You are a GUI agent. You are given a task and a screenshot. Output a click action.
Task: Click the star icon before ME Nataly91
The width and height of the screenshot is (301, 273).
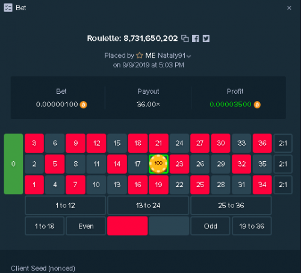(140, 55)
